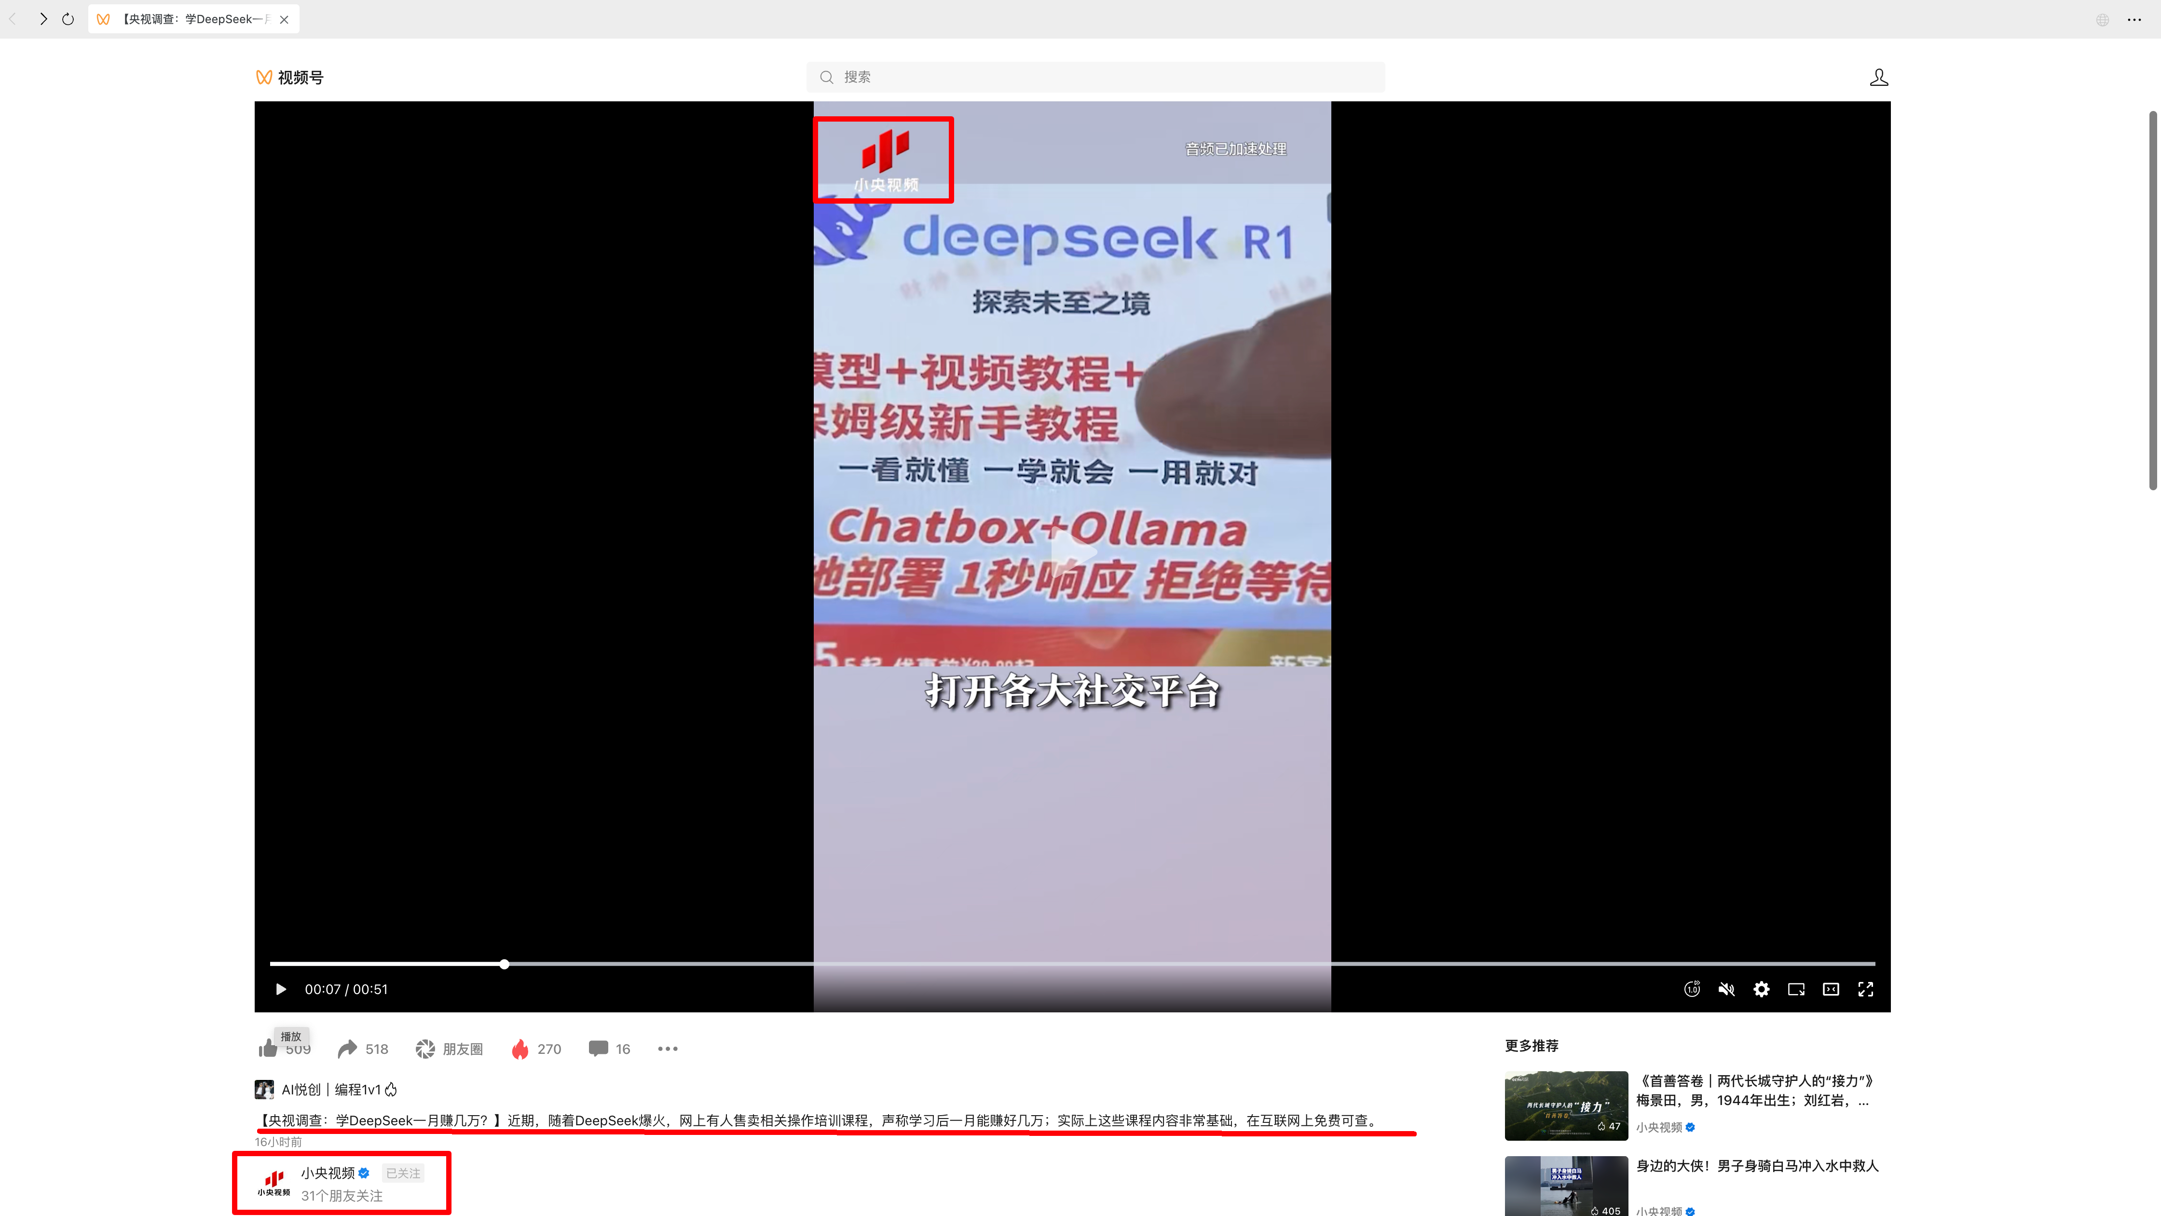Image resolution: width=2161 pixels, height=1216 pixels.
Task: Open the 男子身骑白马冲入水中救人 video thumbnail
Action: (1566, 1186)
